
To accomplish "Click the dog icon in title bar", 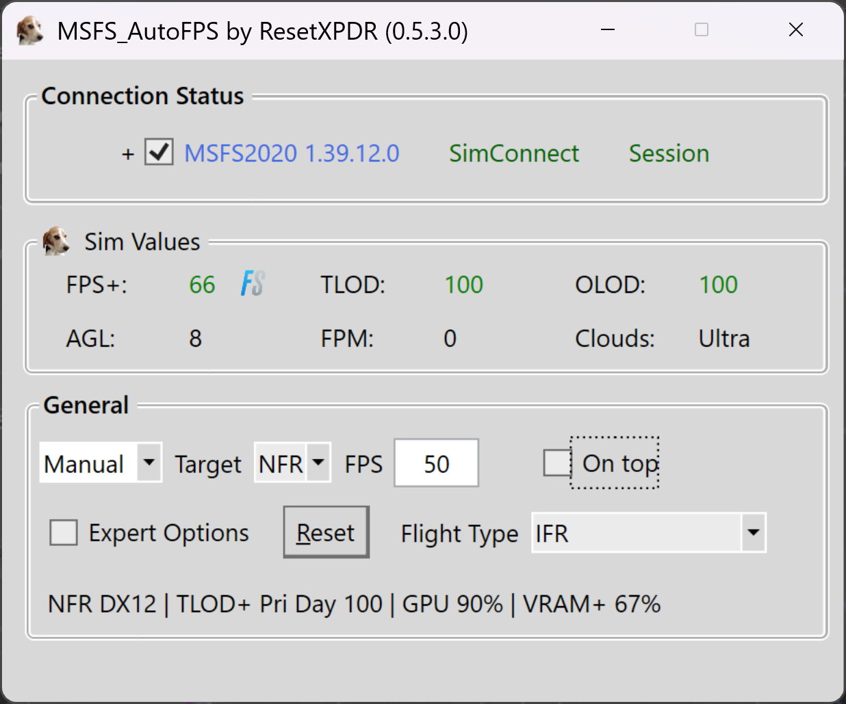I will pos(30,31).
